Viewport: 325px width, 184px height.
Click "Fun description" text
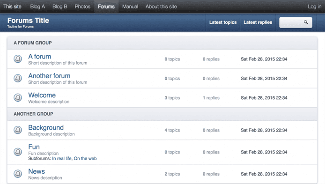(x=44, y=154)
